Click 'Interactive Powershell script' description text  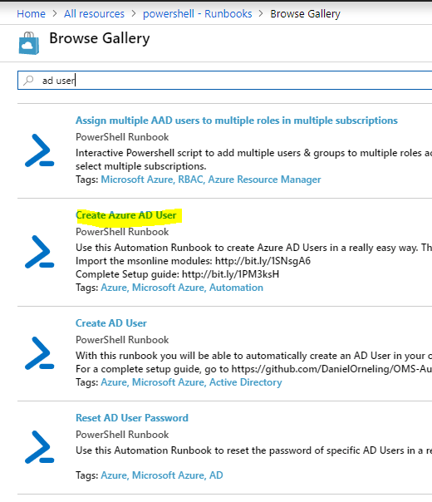[x=253, y=153]
